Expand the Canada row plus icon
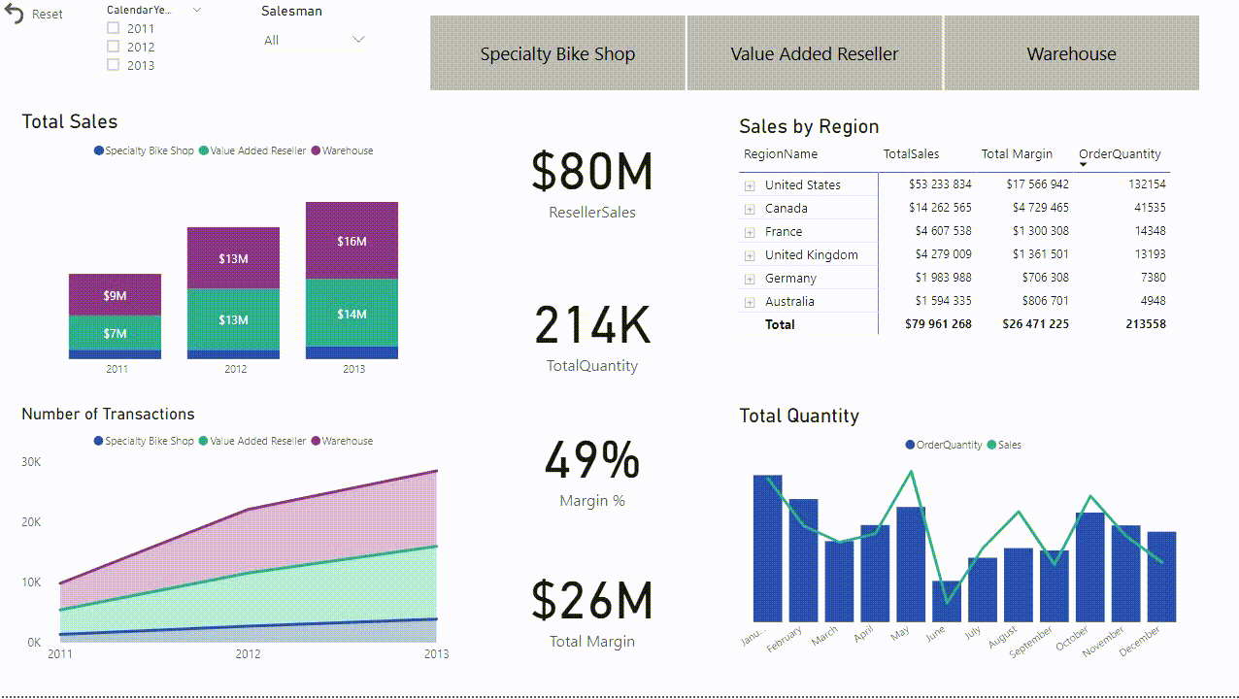Screen dimensions: 1239x699 pos(750,209)
